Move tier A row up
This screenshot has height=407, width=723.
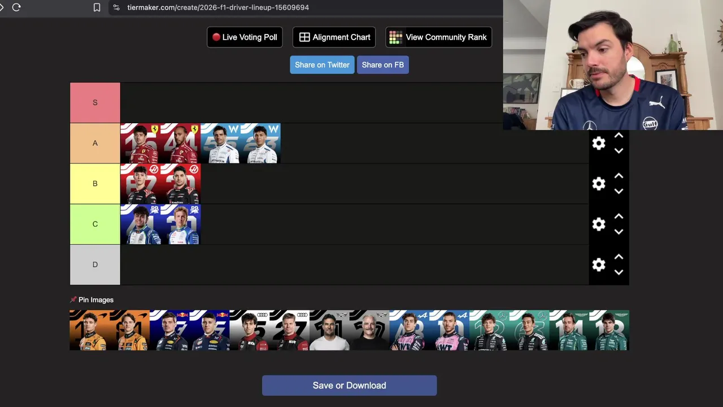tap(619, 136)
